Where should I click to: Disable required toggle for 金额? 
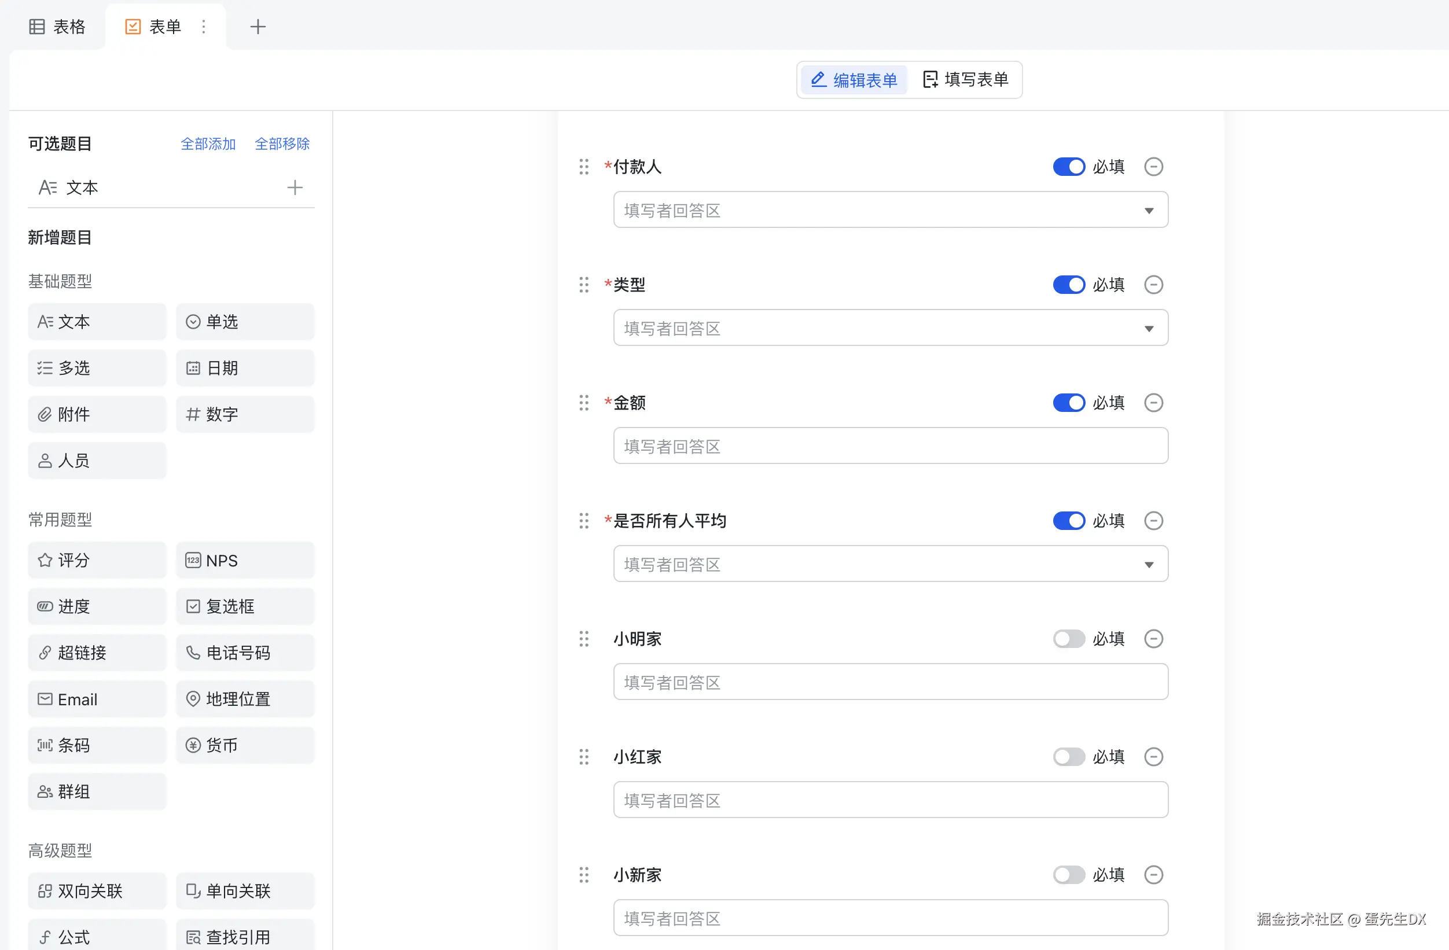(x=1068, y=403)
